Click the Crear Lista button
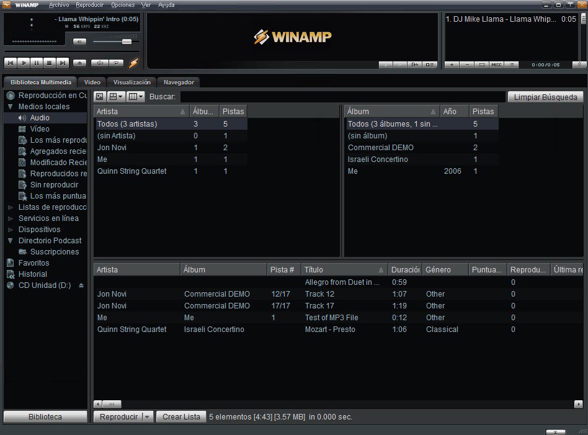 [x=181, y=417]
